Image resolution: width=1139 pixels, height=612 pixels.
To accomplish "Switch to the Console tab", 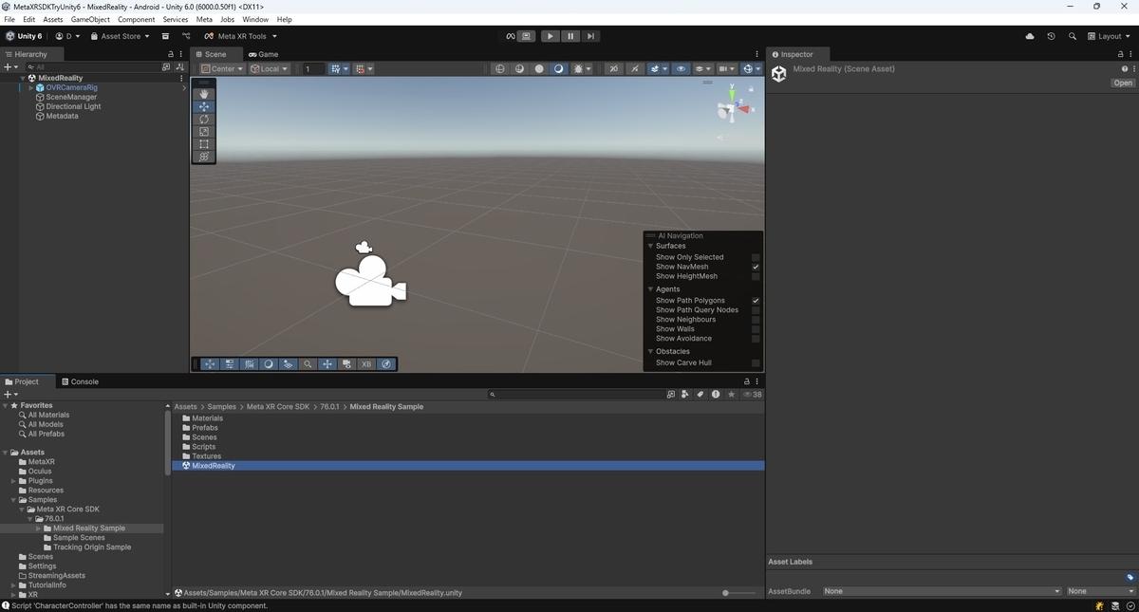I will [x=80, y=381].
